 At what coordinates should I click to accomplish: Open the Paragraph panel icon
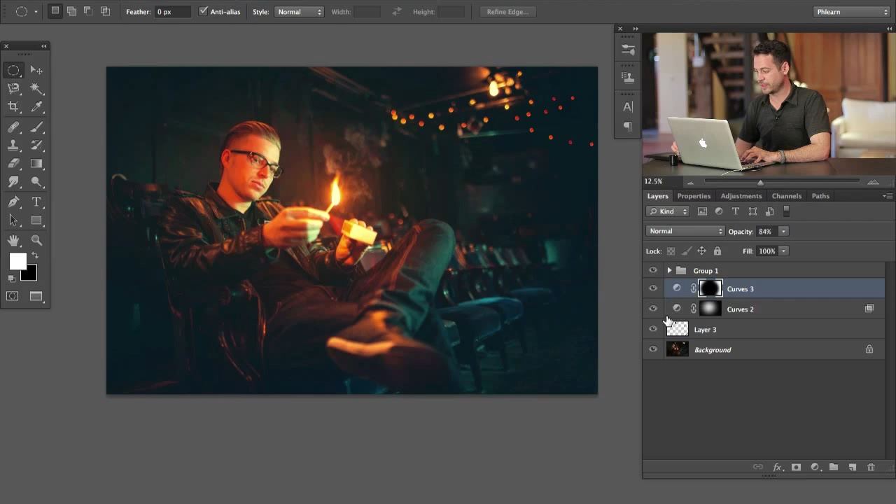(628, 127)
